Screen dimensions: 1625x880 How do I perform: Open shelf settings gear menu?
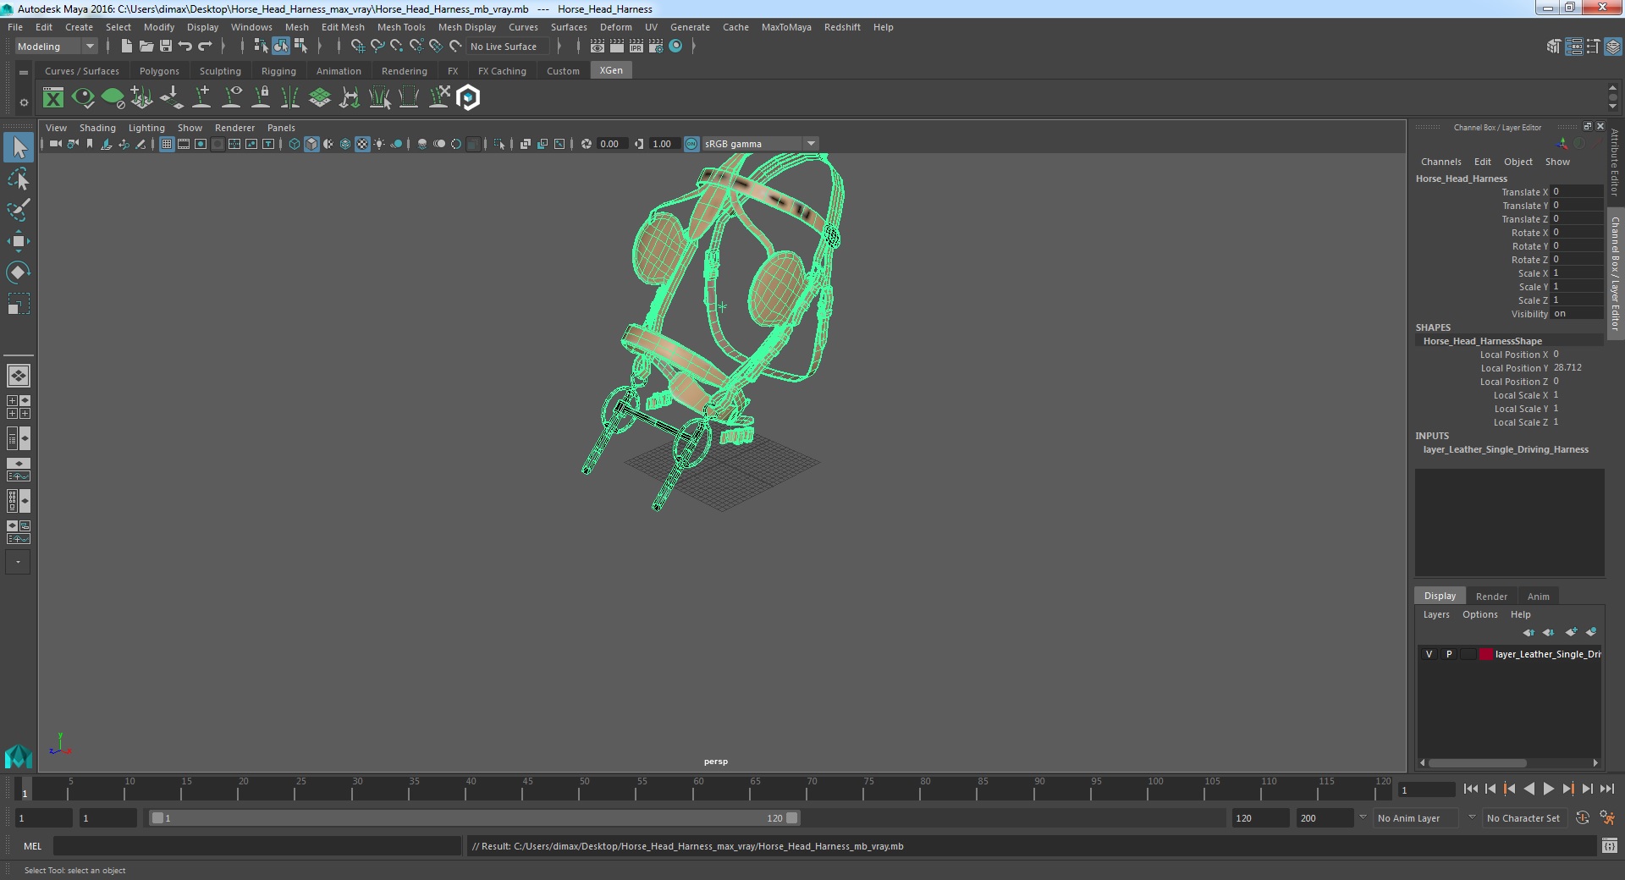[x=24, y=102]
